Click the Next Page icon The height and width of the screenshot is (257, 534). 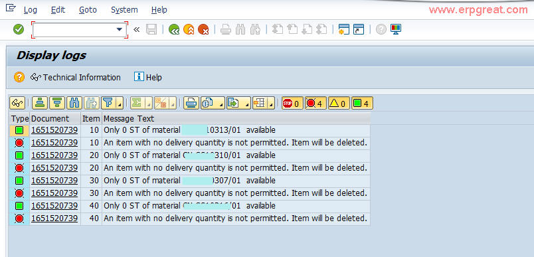tap(307, 30)
